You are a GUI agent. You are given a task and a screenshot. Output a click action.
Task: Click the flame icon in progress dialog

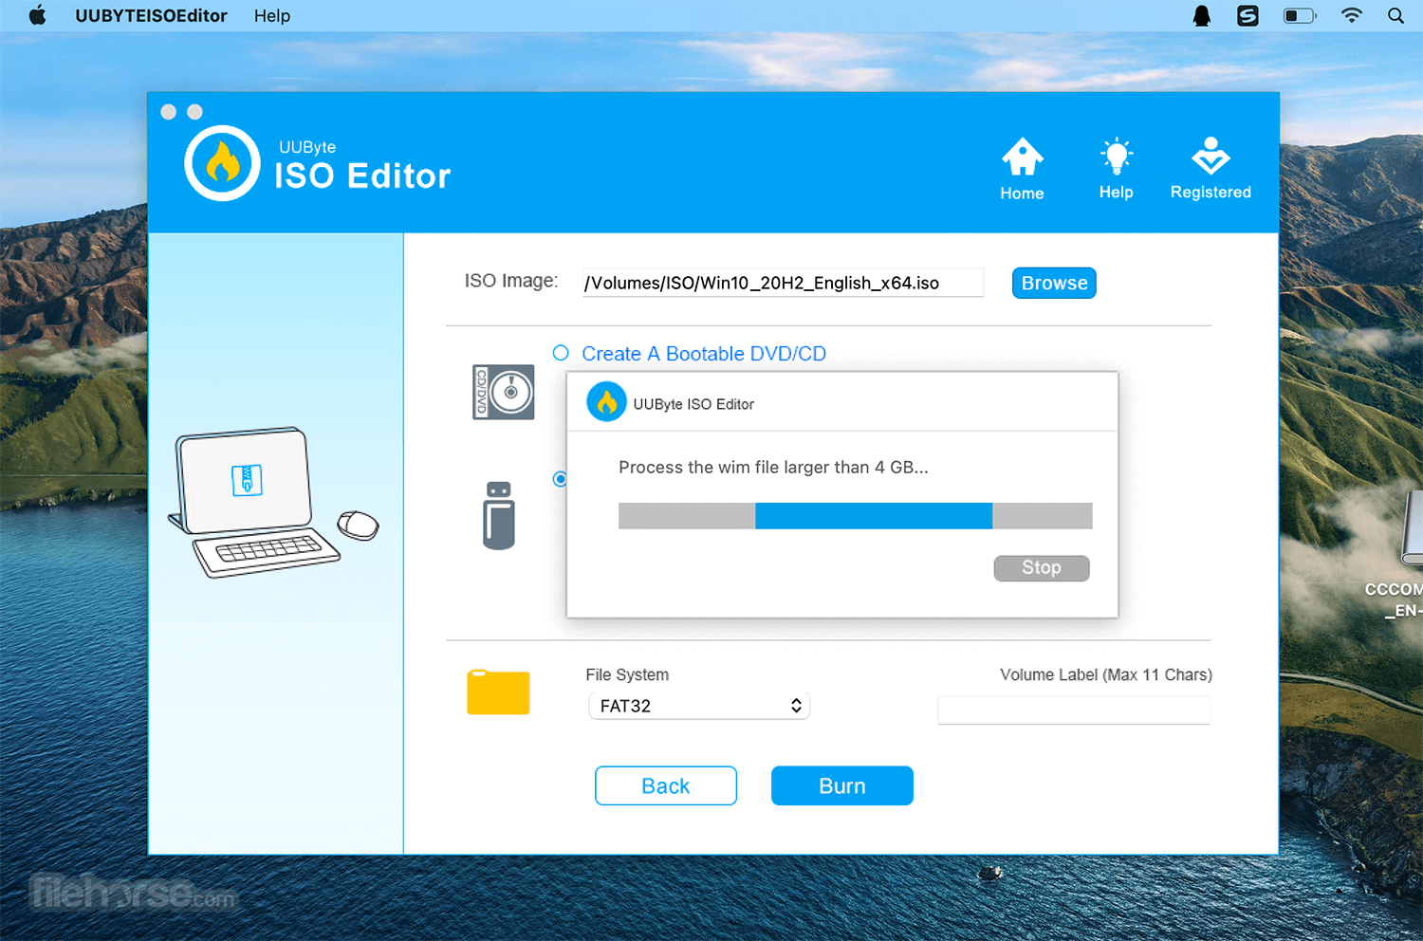pos(606,402)
